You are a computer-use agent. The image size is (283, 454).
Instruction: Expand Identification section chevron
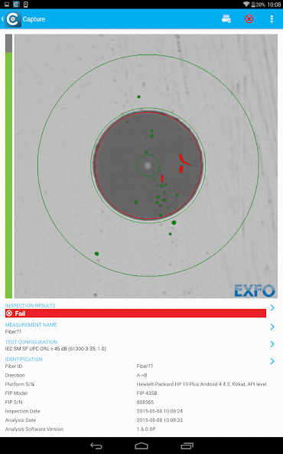point(272,361)
